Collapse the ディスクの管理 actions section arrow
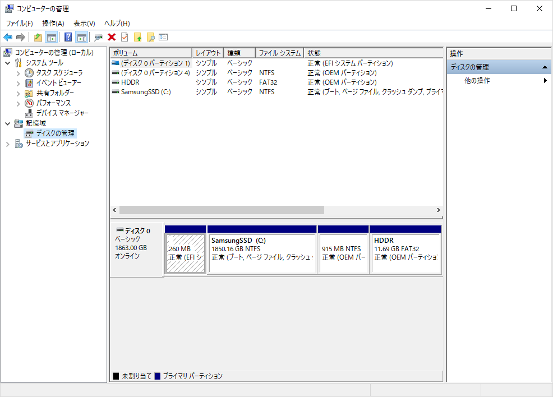Viewport: 553px width, 397px height. pyautogui.click(x=545, y=67)
